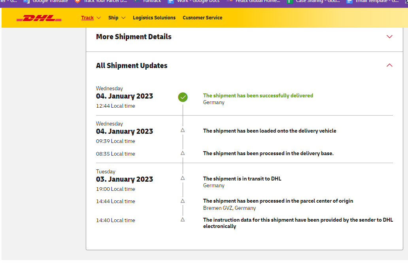408x268 pixels.
Task: Click triangle marker for parcel center of origin
Action: pyautogui.click(x=183, y=201)
